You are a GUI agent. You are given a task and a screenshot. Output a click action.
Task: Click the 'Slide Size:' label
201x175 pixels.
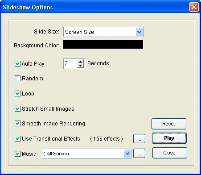click(46, 32)
